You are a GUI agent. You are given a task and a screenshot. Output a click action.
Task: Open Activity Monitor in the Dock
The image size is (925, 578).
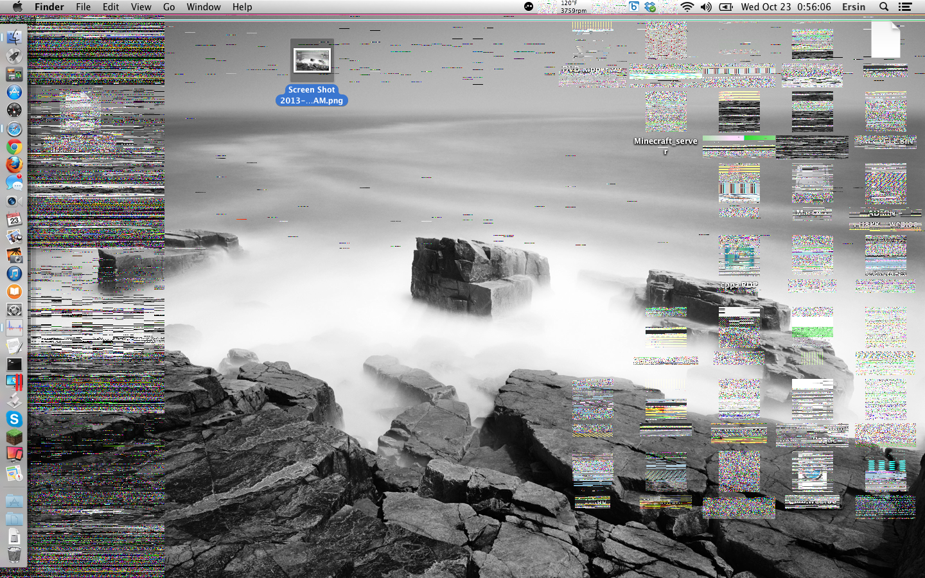pos(14,328)
